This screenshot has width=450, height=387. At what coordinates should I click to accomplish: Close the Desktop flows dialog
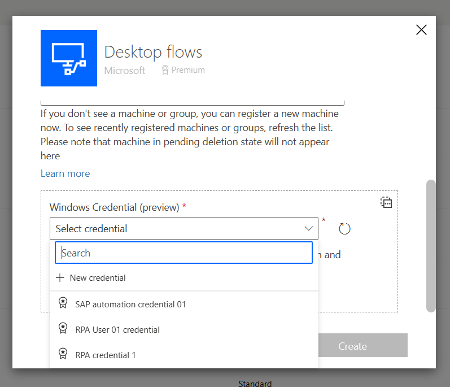(421, 29)
